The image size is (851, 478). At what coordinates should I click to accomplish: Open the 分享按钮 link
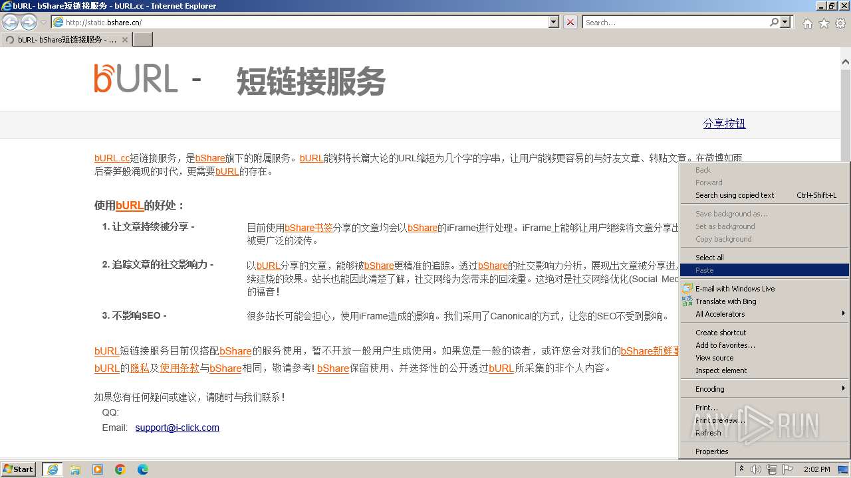pyautogui.click(x=724, y=123)
